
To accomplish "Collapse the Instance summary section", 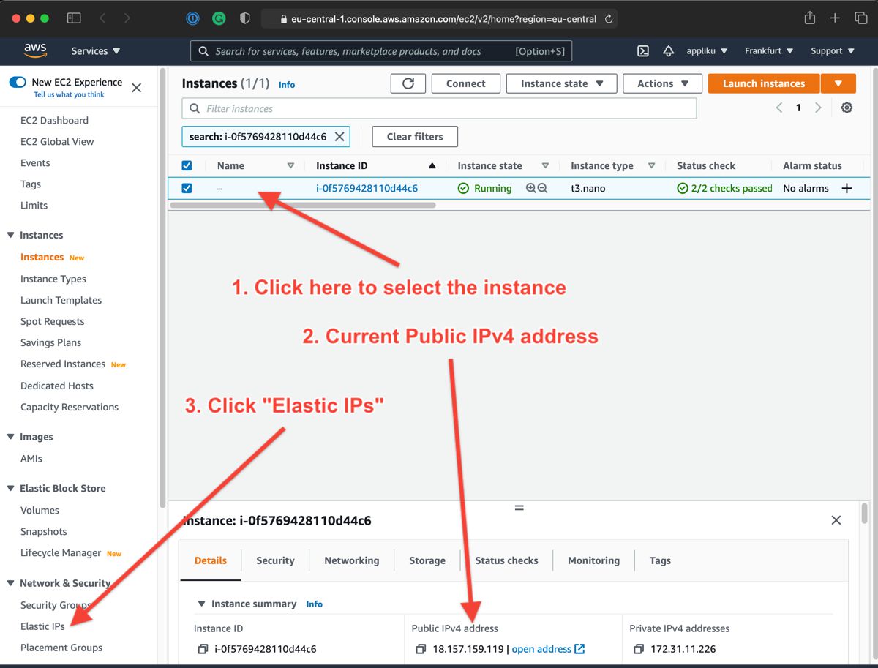I will pyautogui.click(x=202, y=604).
